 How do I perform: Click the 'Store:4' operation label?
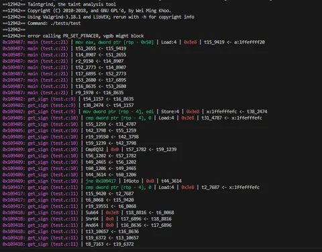pos(170,112)
